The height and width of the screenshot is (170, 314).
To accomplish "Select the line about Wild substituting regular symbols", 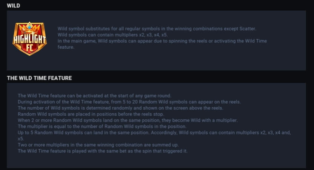I will [157, 29].
